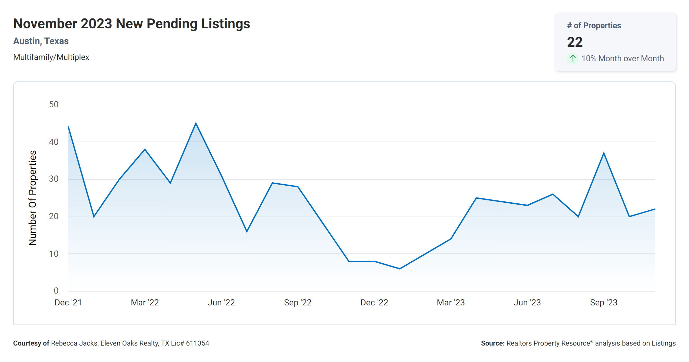Click the 22 properties count value
The image size is (689, 362).
click(x=575, y=42)
